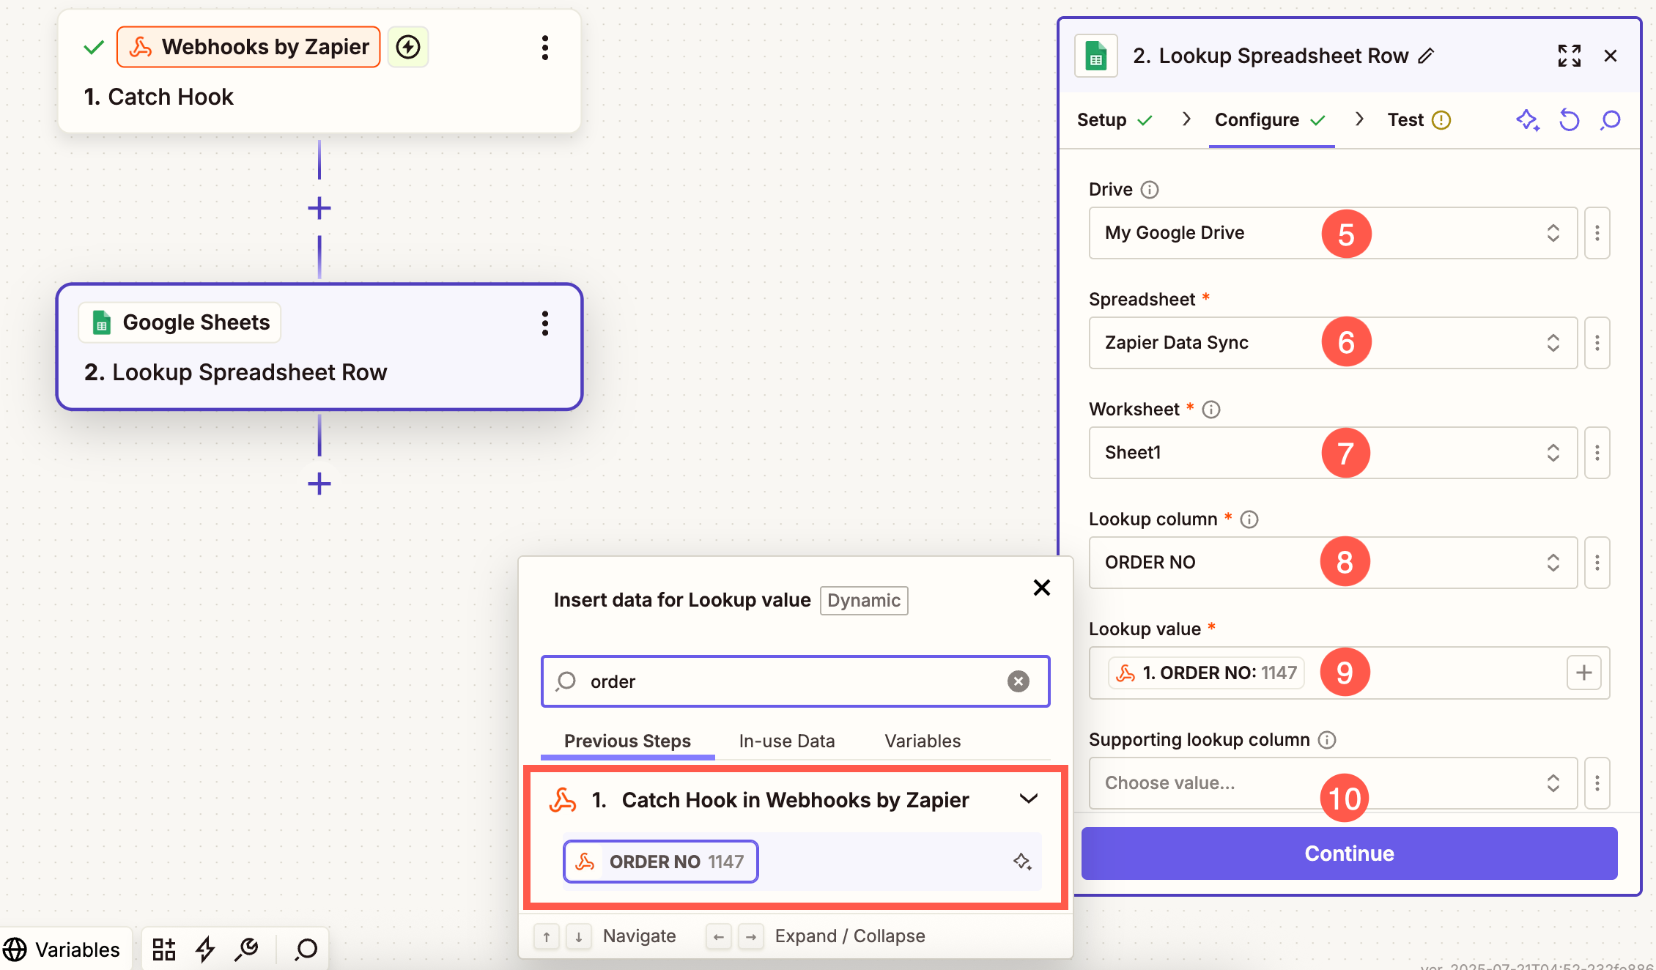Show info tooltip for Worksheet field
The height and width of the screenshot is (970, 1656).
(x=1211, y=410)
